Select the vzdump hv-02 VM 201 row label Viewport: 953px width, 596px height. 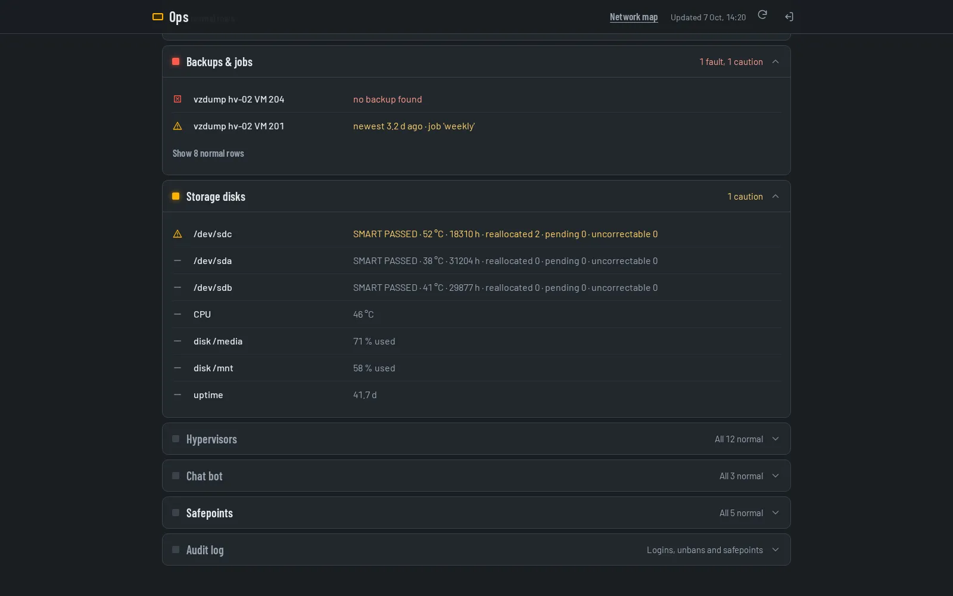[x=239, y=126]
